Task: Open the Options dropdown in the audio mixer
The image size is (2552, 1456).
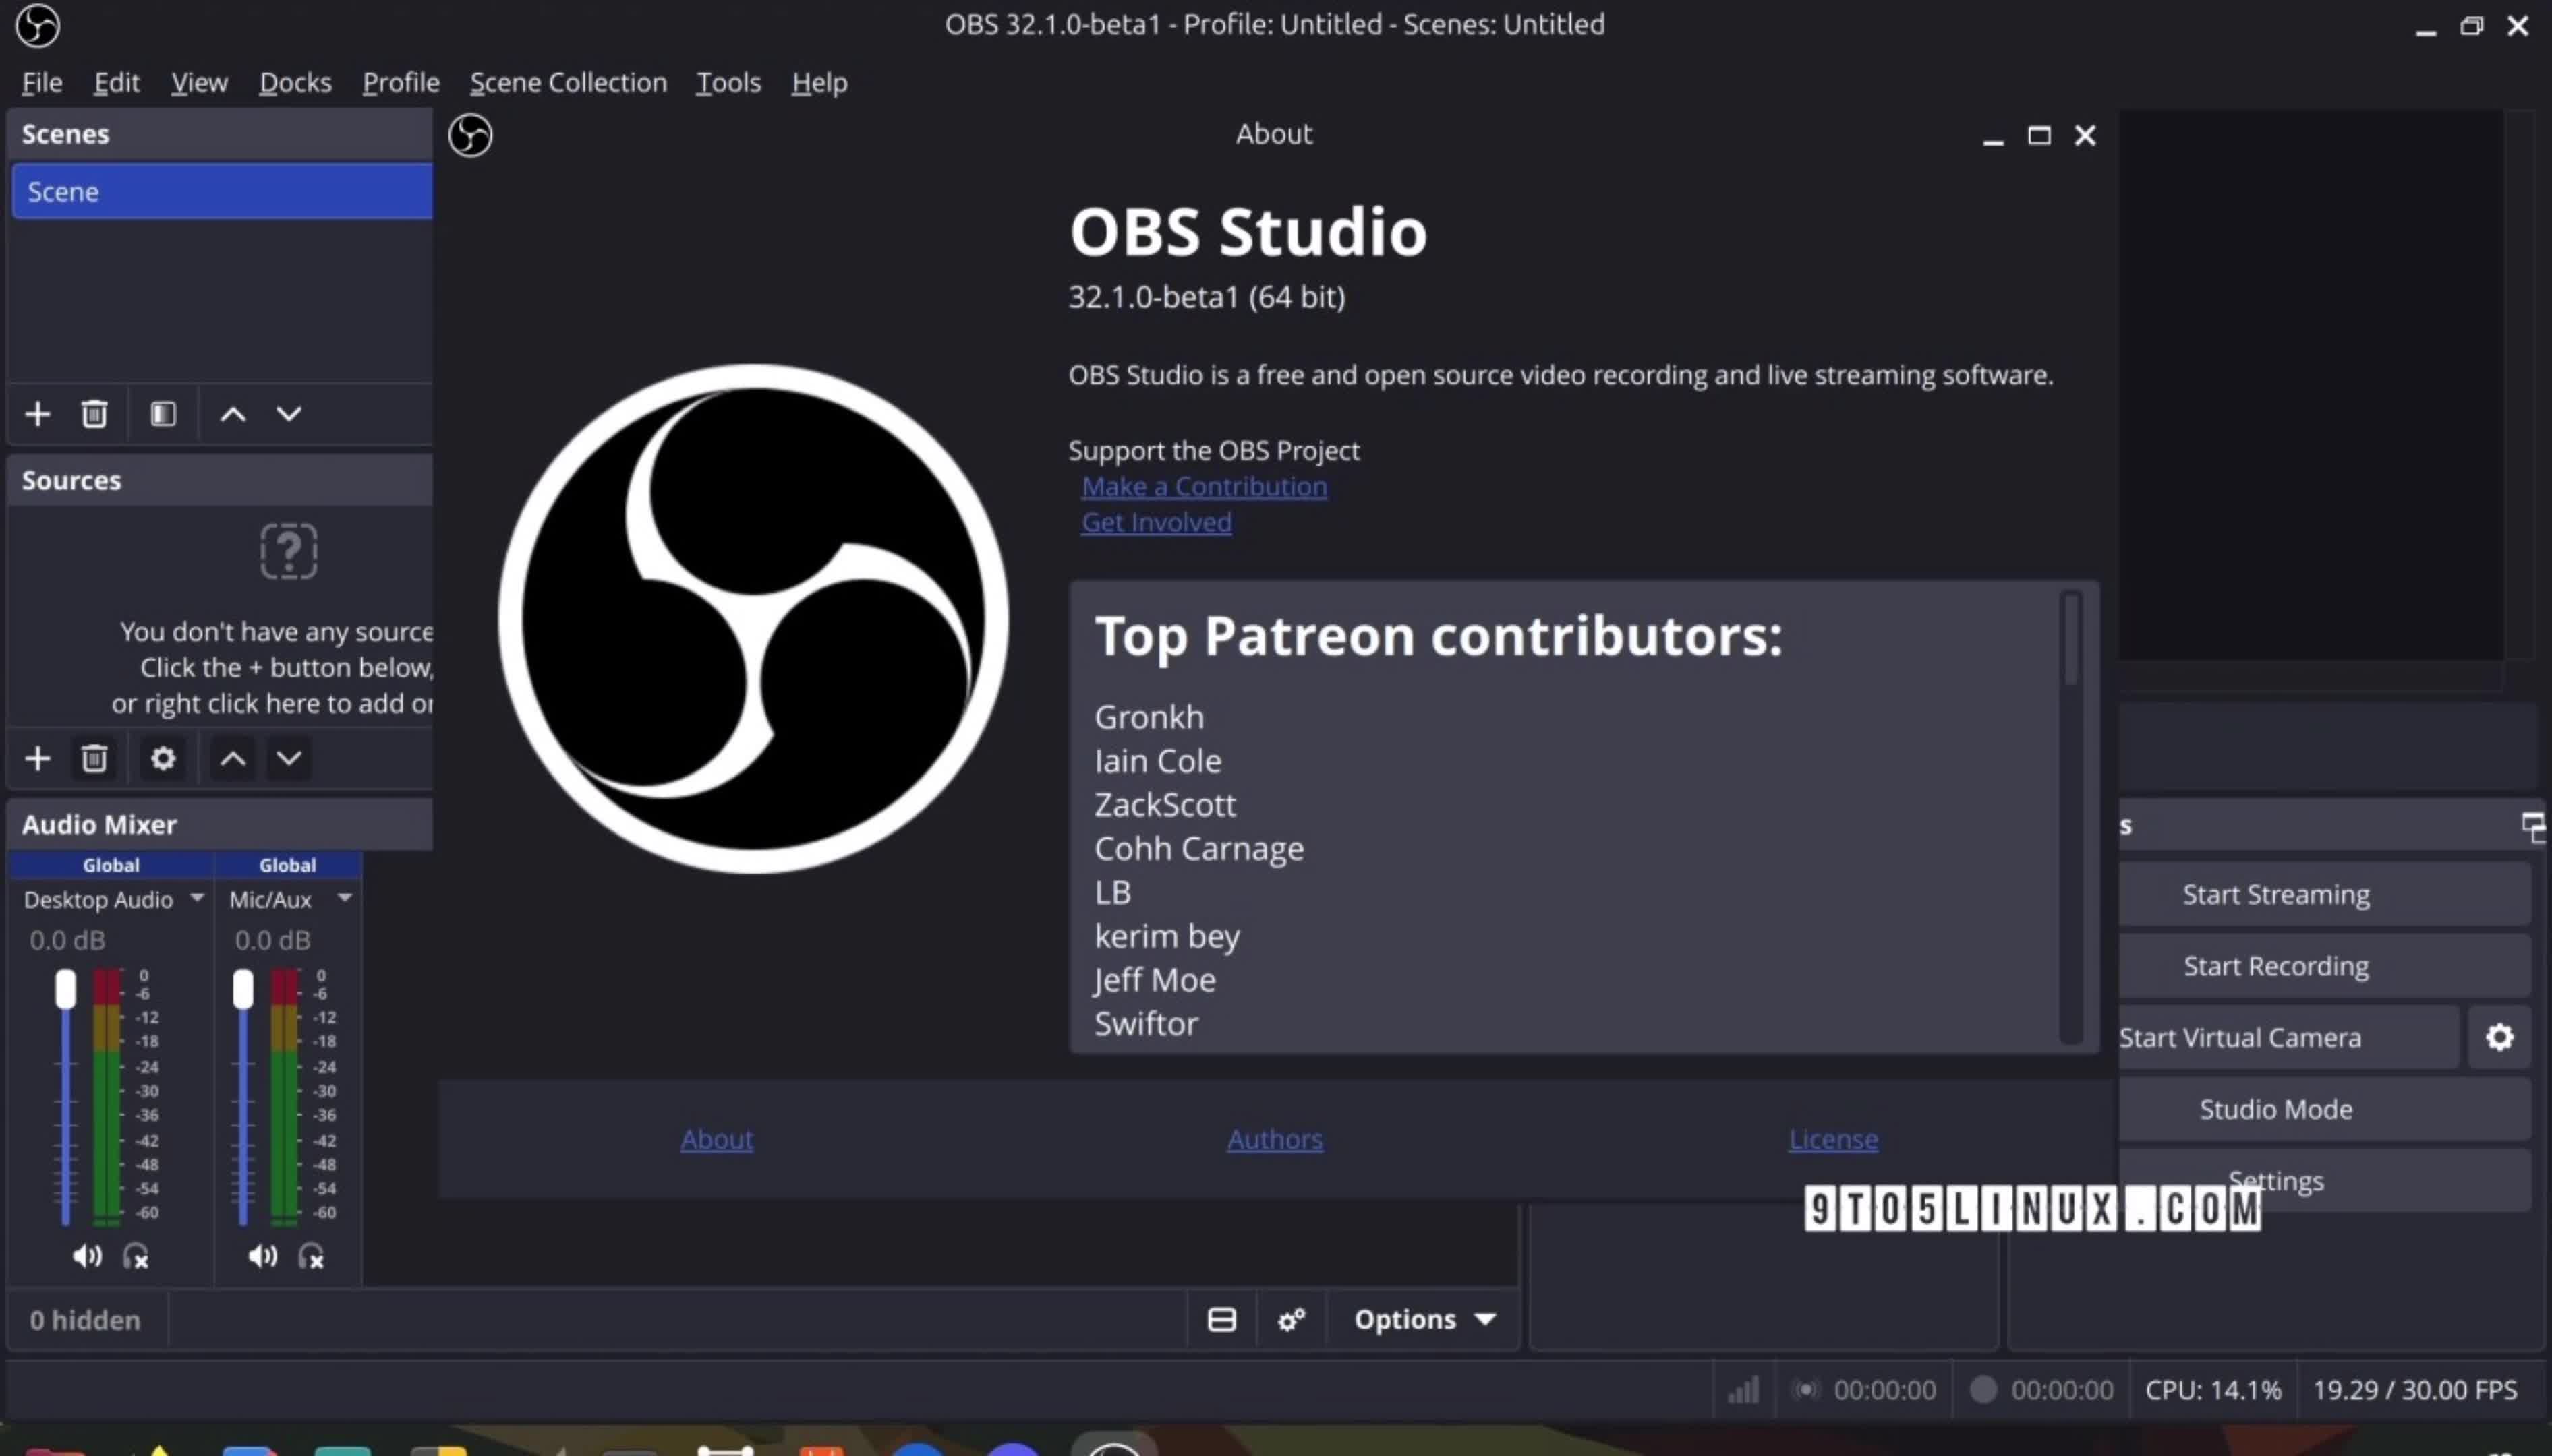Action: 1424,1318
